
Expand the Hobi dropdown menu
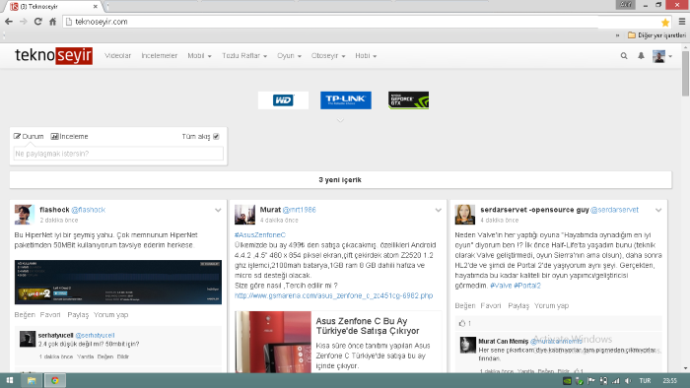pos(366,56)
